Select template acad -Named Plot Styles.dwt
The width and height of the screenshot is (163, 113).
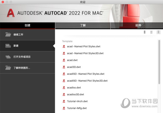(84, 46)
